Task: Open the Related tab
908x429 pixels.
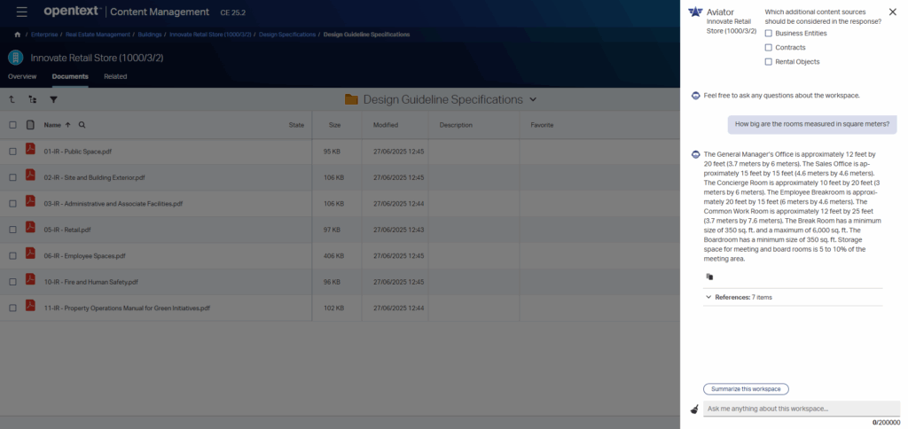Action: point(115,76)
